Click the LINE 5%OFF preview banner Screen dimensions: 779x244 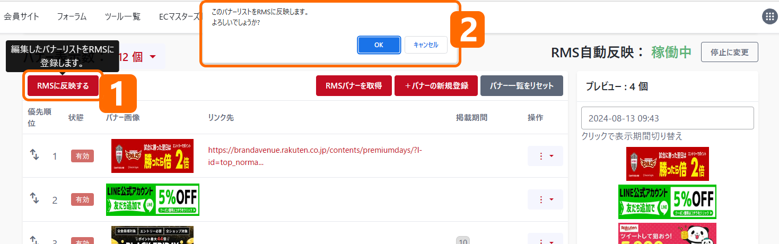pos(668,202)
